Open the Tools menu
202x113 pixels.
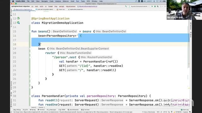coord(83,1)
